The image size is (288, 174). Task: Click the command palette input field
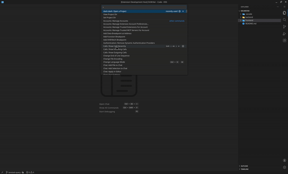click(x=144, y=7)
